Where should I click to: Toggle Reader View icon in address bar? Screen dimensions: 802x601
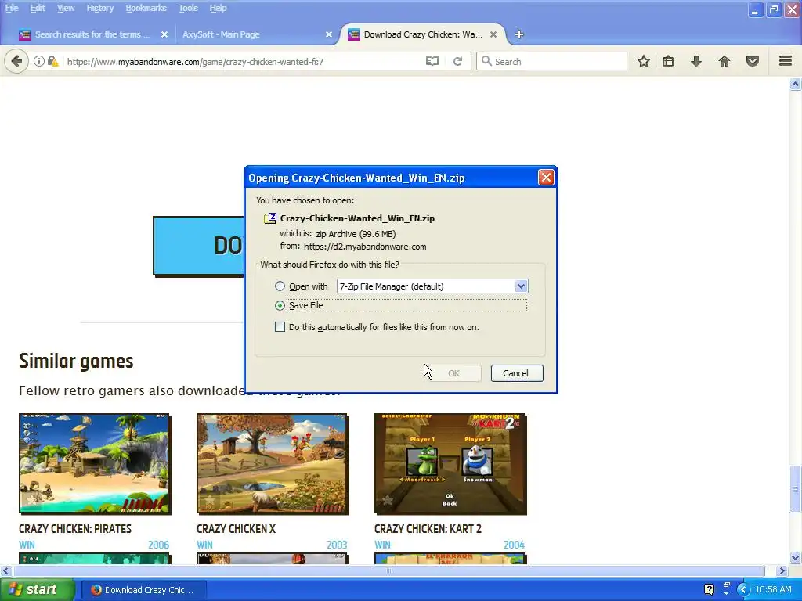[432, 61]
